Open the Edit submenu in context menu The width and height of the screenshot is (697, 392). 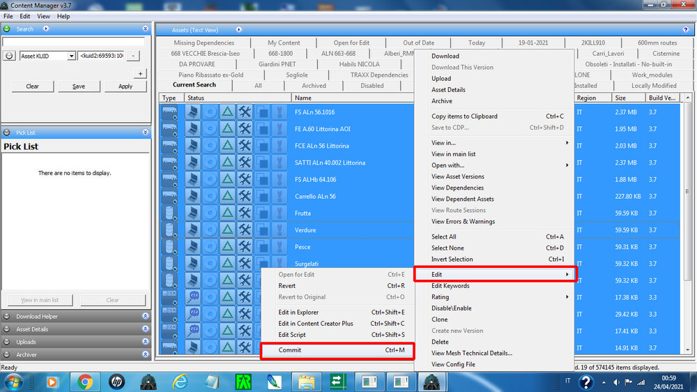[x=495, y=275]
